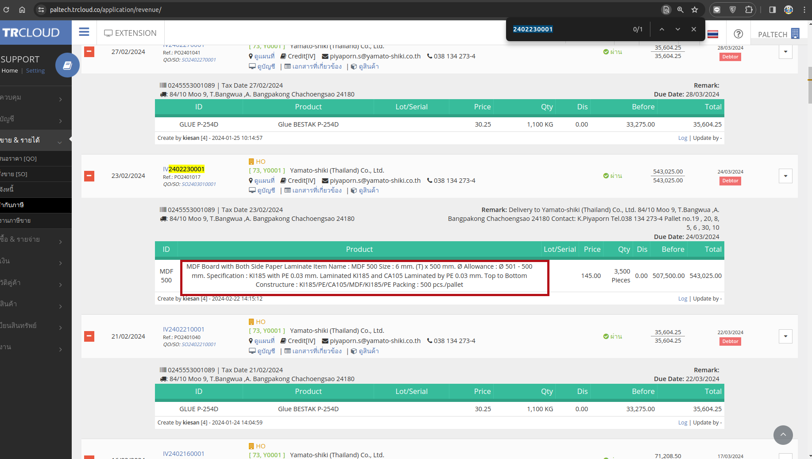Open Log for GLUE P-254D 10:14:57 entry
Viewport: 812px width, 459px height.
(x=683, y=138)
